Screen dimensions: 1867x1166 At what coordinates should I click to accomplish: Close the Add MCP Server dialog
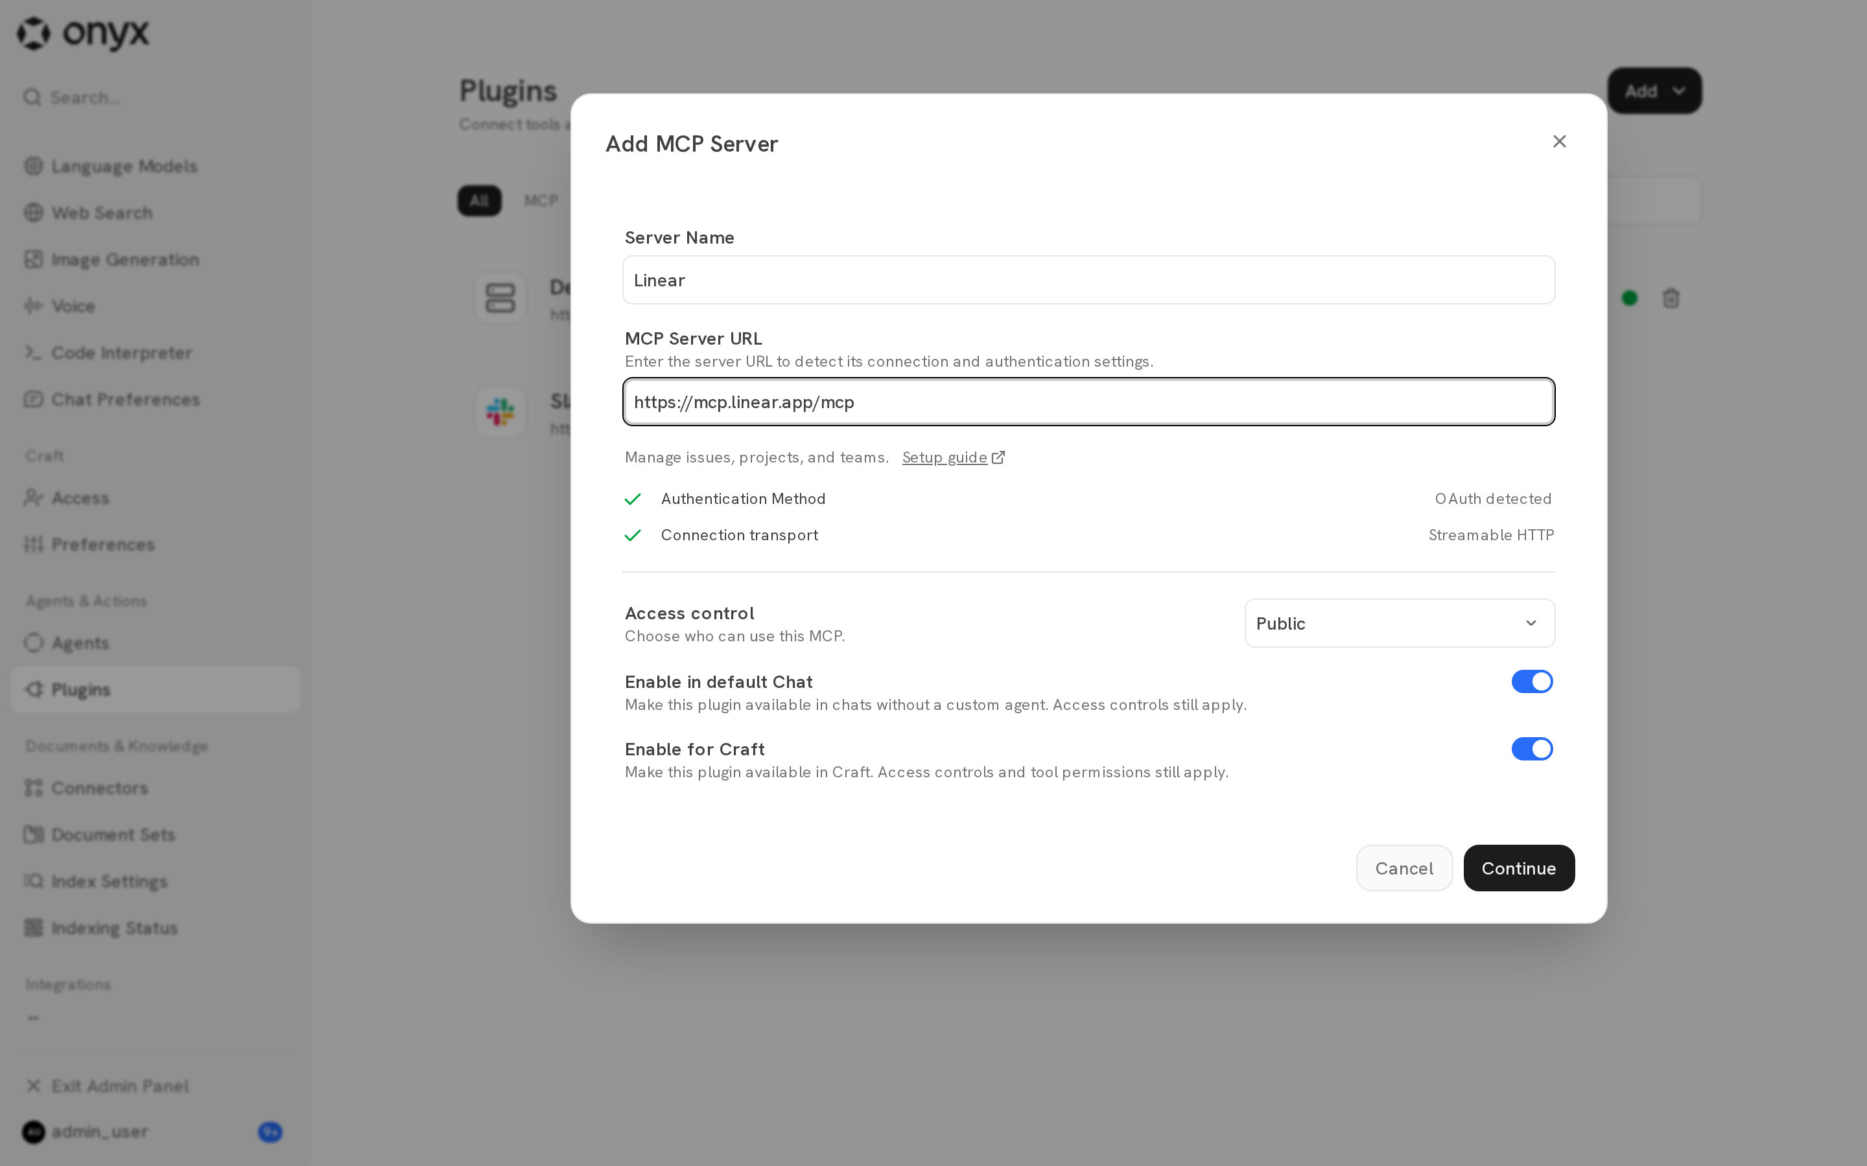click(x=1559, y=141)
